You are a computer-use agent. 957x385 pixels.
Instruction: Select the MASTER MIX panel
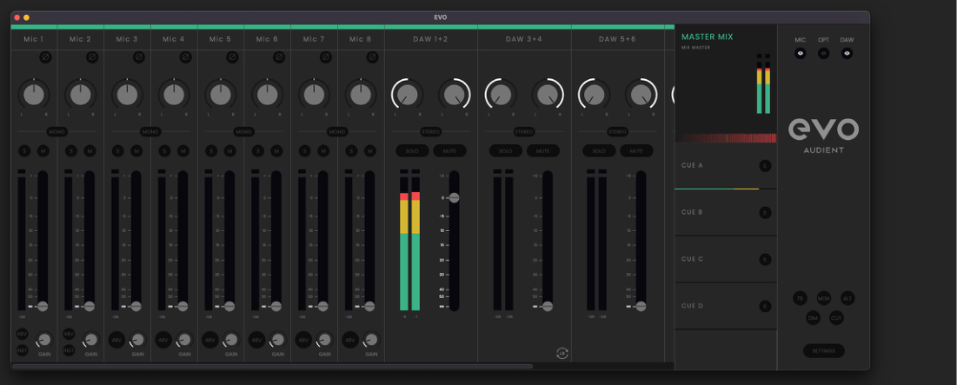tap(725, 84)
